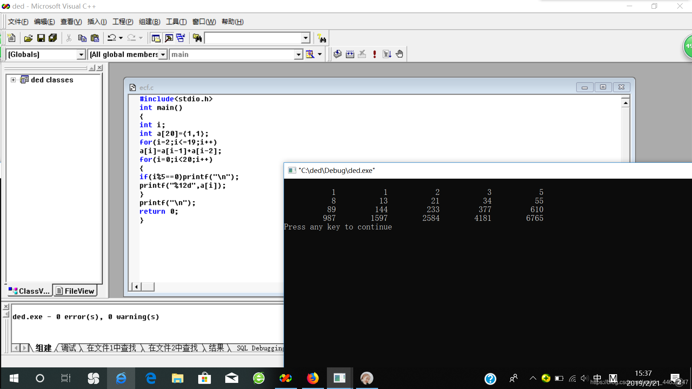Open the 工程(P) menu
692x389 pixels.
tap(123, 22)
